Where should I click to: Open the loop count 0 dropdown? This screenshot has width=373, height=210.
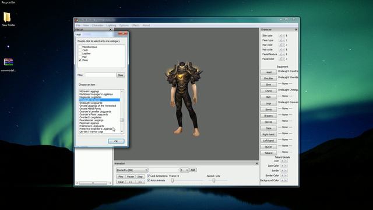click(184, 170)
